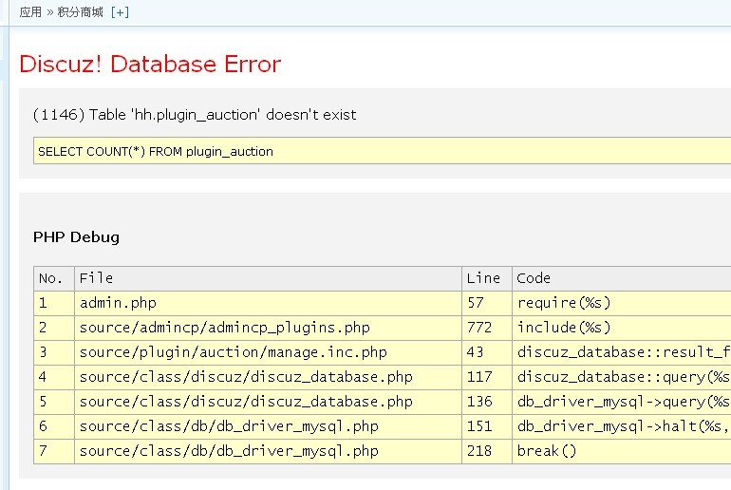
Task: Click line number 772 cell
Action: click(479, 328)
